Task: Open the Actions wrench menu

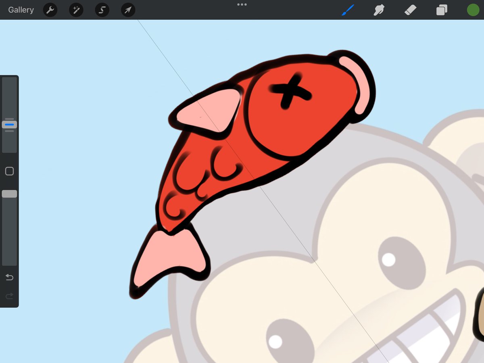Action: point(50,10)
